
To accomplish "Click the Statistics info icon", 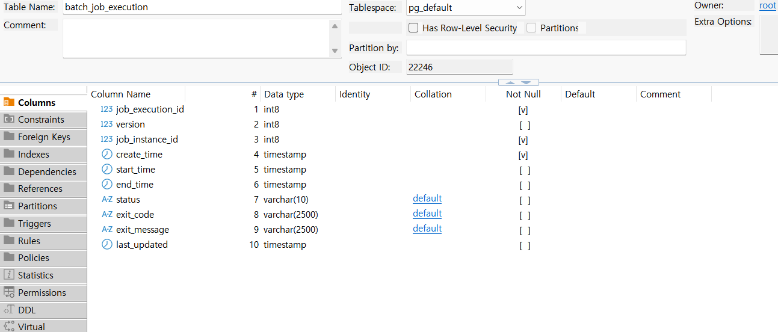I will point(9,275).
